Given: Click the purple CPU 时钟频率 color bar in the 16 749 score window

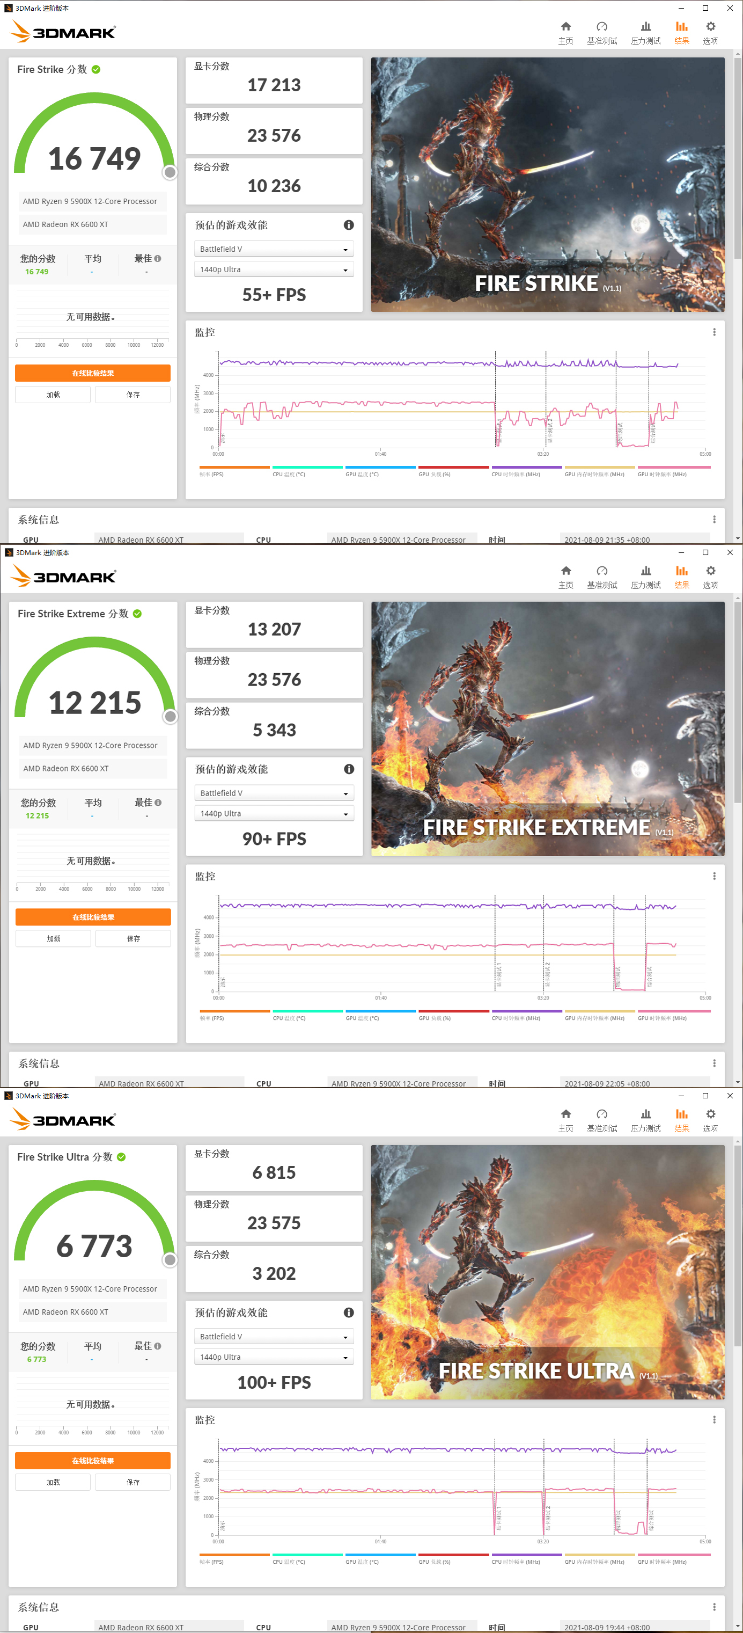Looking at the screenshot, I should click(x=527, y=467).
